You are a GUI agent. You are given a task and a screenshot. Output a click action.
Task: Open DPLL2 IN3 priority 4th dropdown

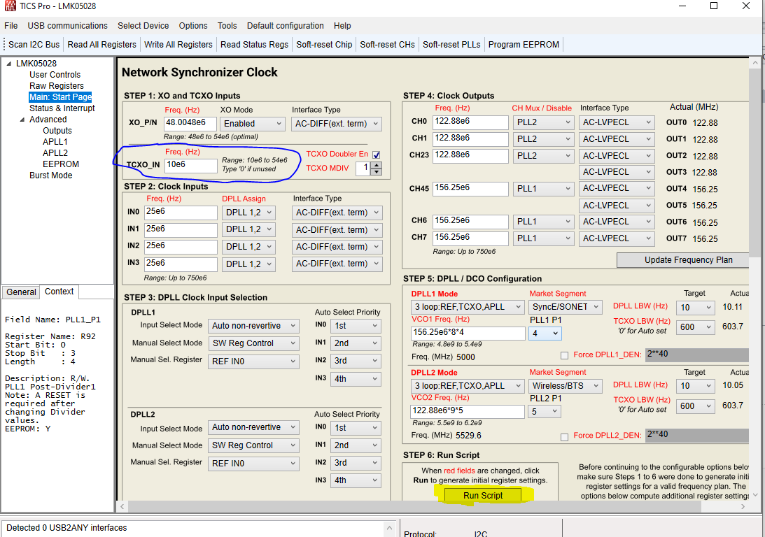tap(356, 480)
